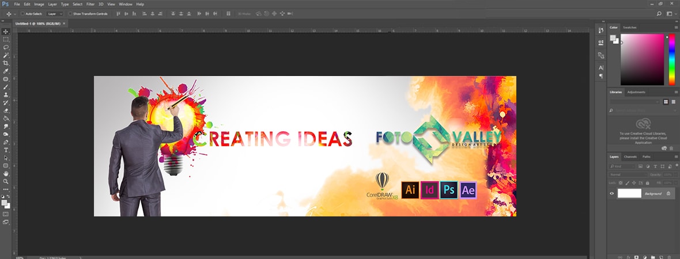
Task: Open the File menu
Action: click(x=17, y=4)
